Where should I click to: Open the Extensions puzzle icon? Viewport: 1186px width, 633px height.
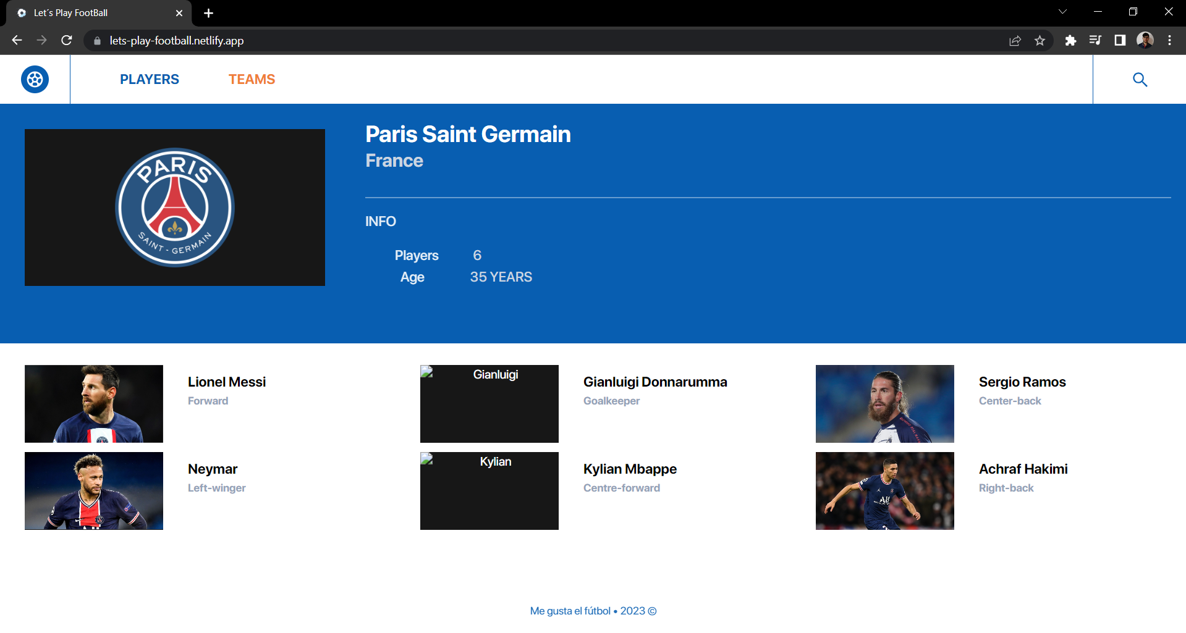pos(1070,40)
